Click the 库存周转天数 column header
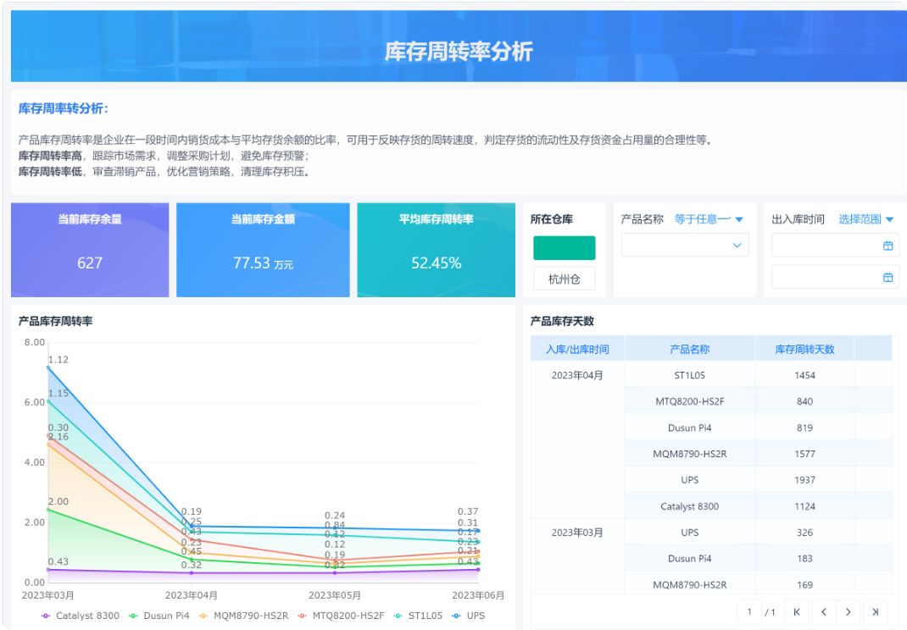This screenshot has height=630, width=907. (x=804, y=349)
